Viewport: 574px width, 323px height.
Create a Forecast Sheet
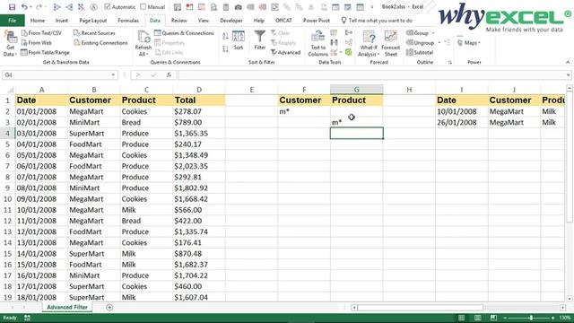(x=391, y=44)
